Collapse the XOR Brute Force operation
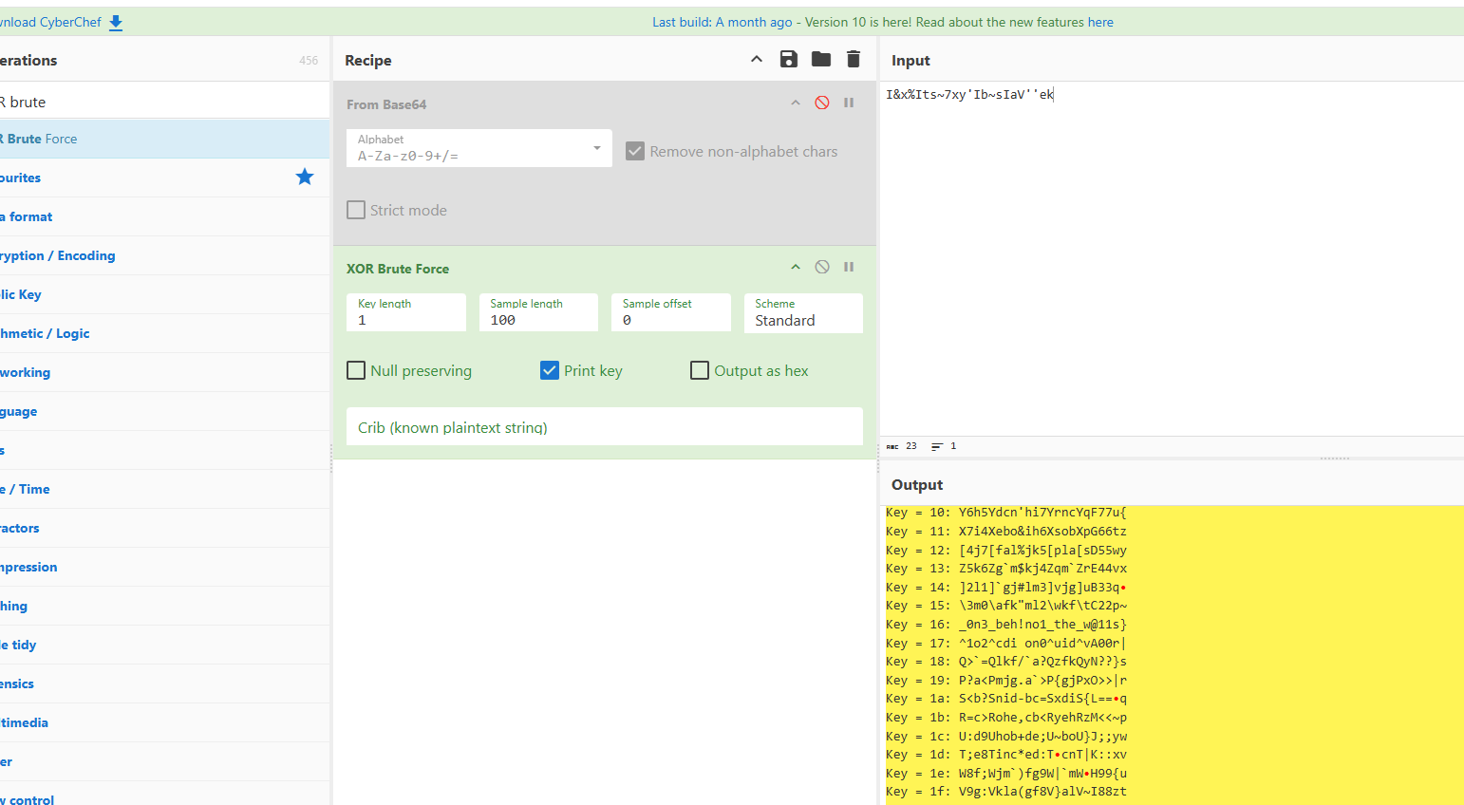Screen dimensions: 1464x805 click(x=796, y=267)
